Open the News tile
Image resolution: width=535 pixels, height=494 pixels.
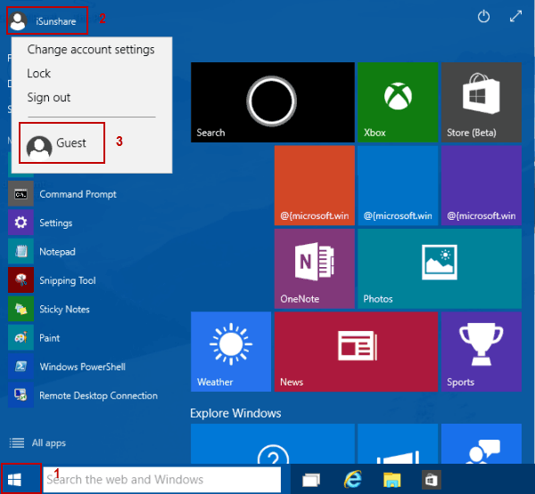coord(356,352)
